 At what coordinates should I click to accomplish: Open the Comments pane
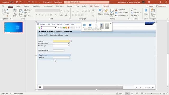[161, 6]
